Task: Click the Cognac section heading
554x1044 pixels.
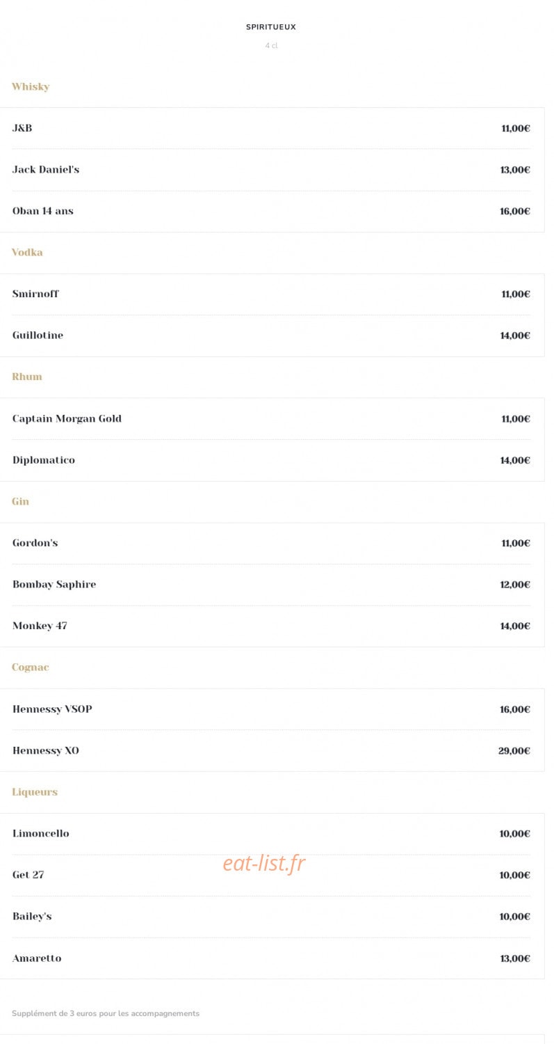Action: (x=31, y=667)
